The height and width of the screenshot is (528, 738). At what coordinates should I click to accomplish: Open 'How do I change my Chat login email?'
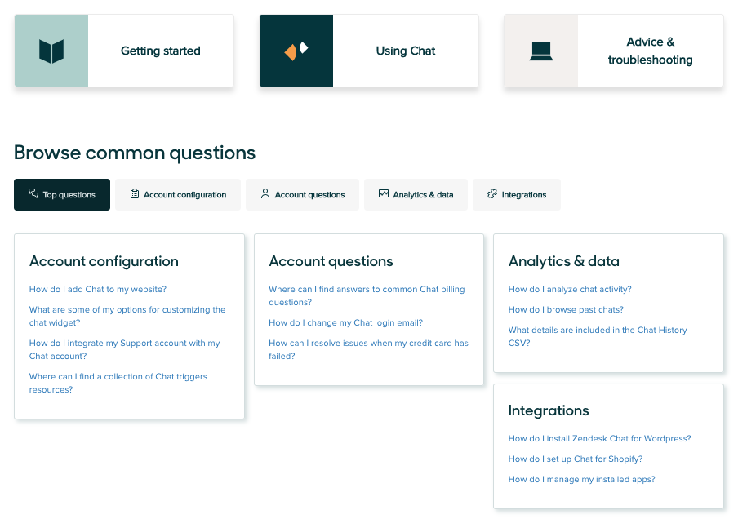(345, 322)
